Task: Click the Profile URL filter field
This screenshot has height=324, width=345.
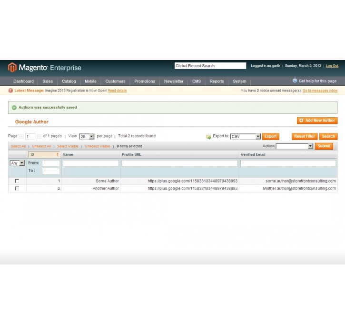Action: click(x=179, y=163)
